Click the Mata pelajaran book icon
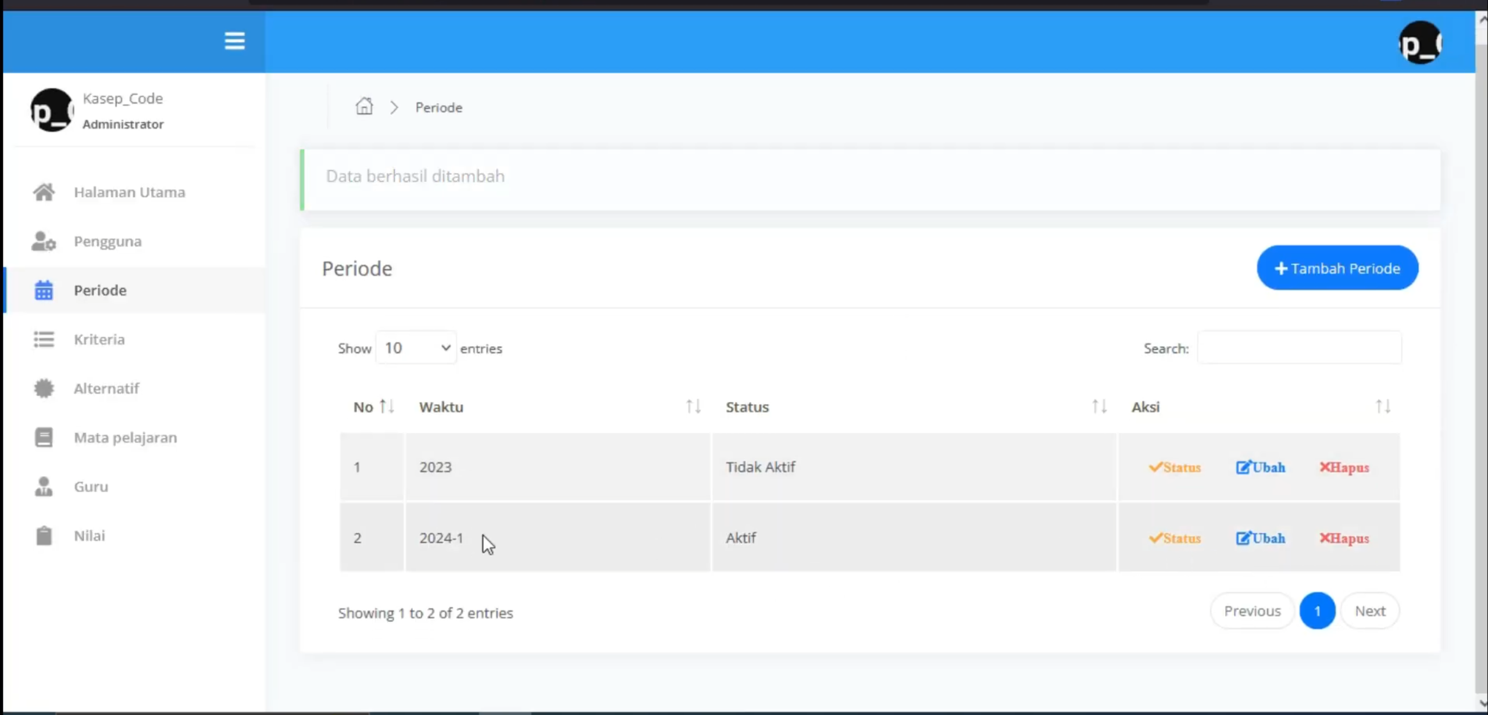1488x715 pixels. [x=44, y=437]
